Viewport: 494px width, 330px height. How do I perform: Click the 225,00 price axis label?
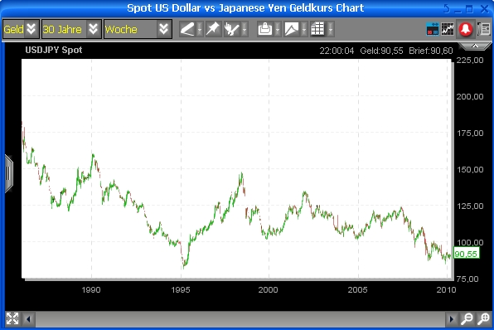470,61
